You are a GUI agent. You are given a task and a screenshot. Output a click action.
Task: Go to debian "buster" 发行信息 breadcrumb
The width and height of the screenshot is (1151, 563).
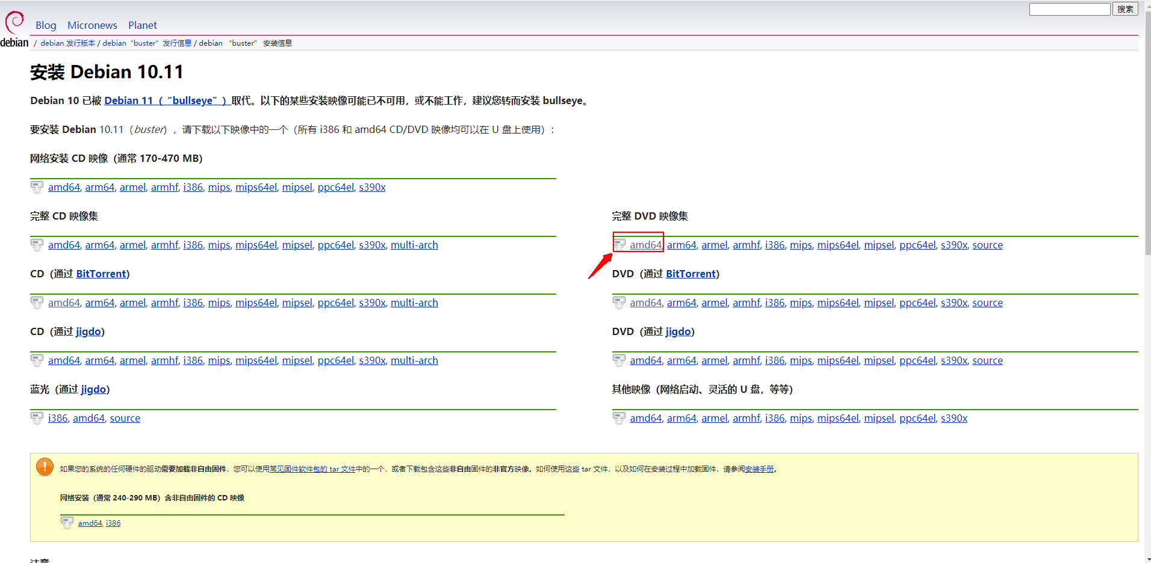(x=147, y=43)
